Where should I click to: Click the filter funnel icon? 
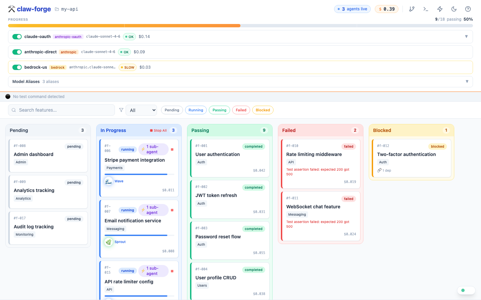[121, 110]
